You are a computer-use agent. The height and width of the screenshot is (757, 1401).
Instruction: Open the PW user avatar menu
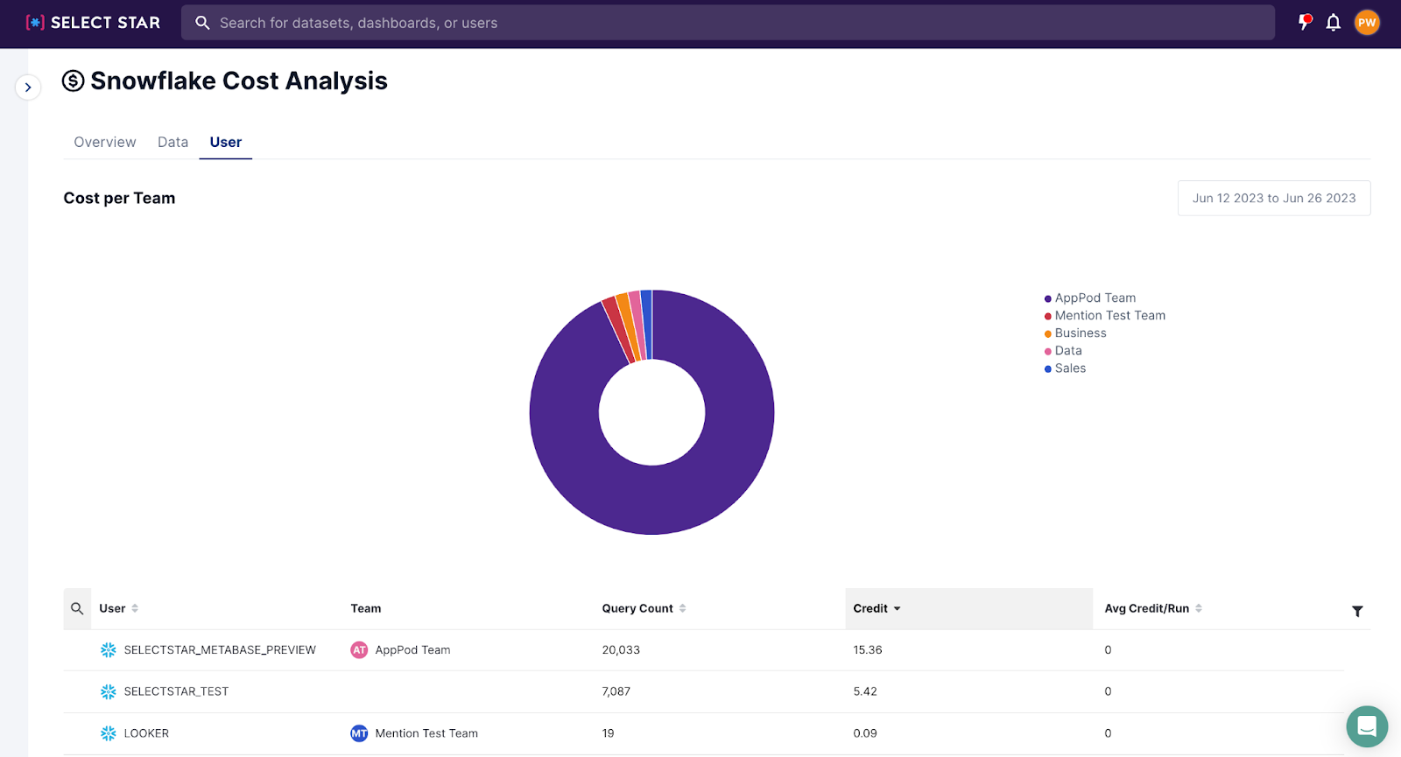coord(1367,23)
